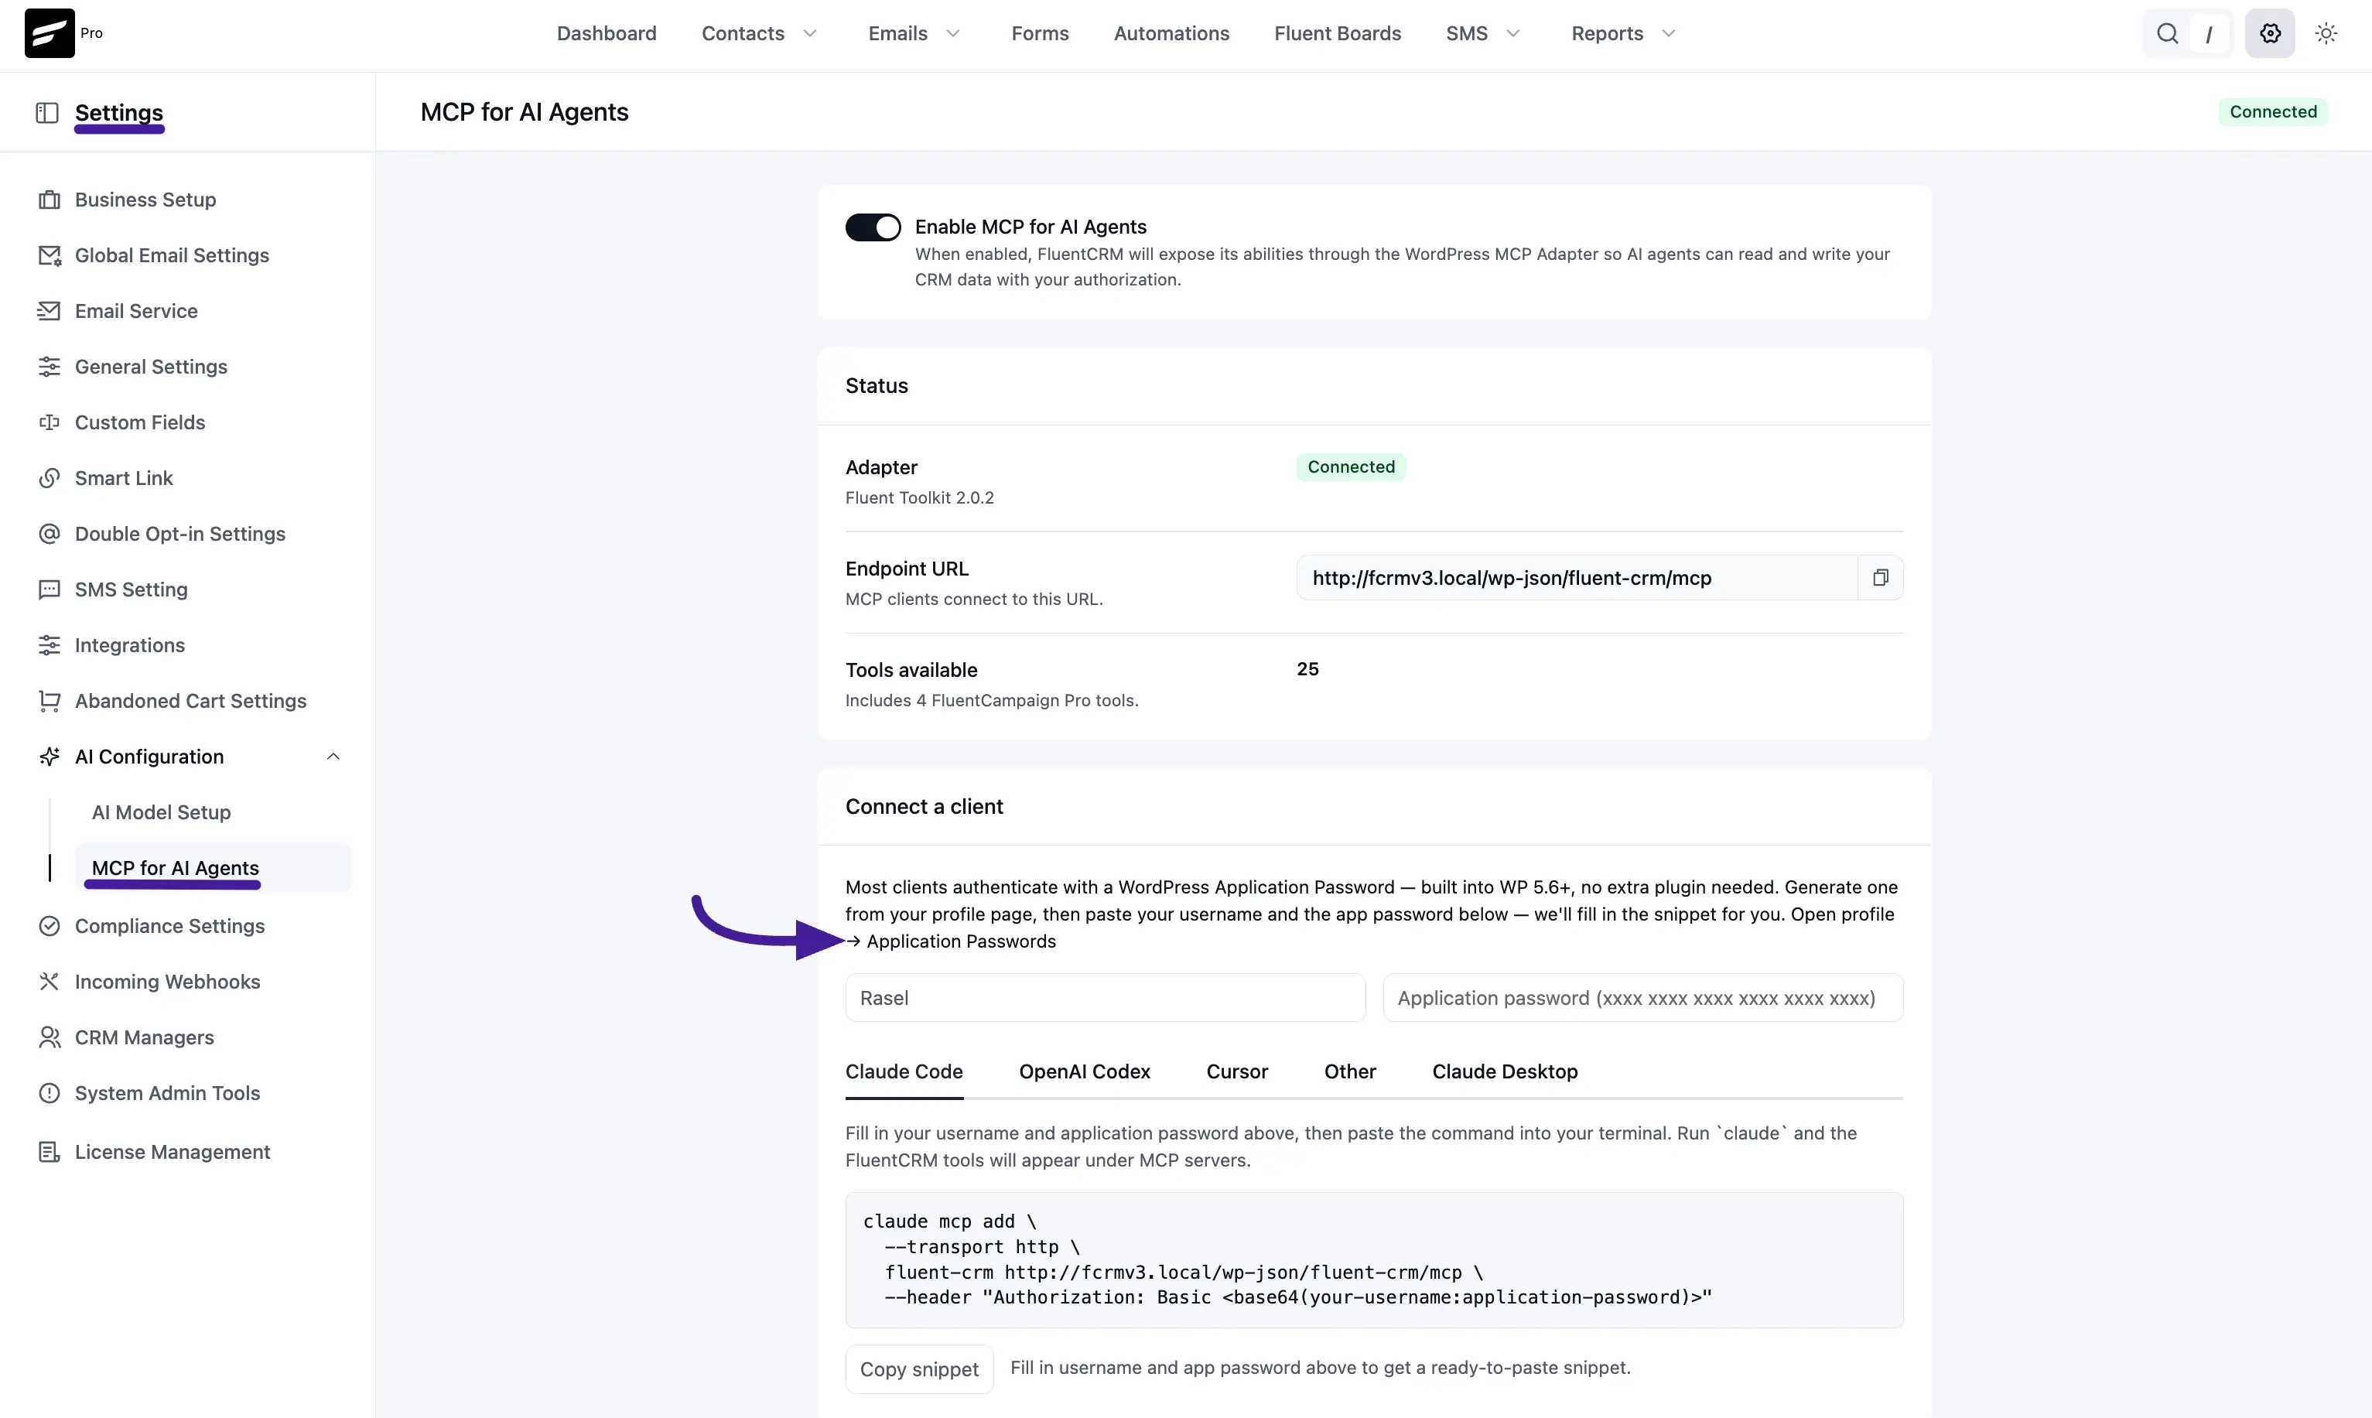Click the Integrations sliders icon

pos(50,646)
